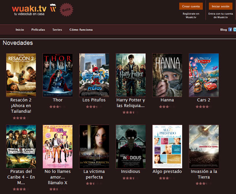Click the star rating under Algo prestado
This screenshot has height=194, width=236.
pos(167,178)
